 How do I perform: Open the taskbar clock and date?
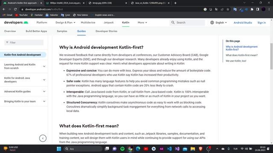260,149
